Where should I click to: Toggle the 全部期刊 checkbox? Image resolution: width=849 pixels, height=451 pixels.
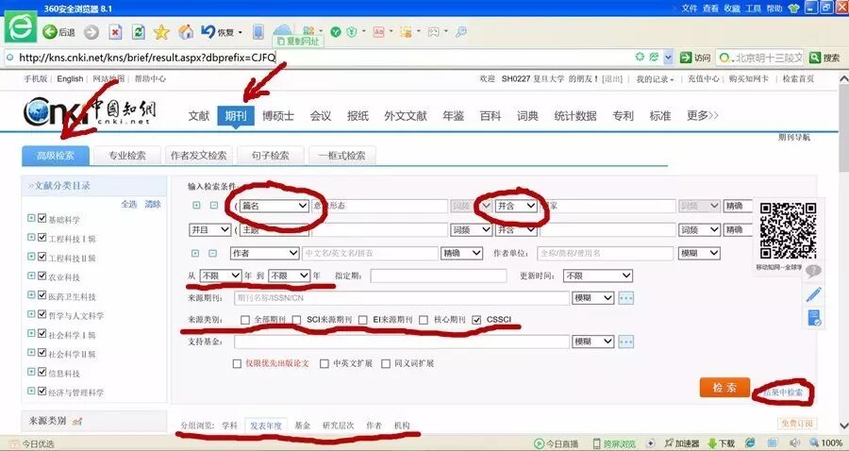click(x=245, y=320)
